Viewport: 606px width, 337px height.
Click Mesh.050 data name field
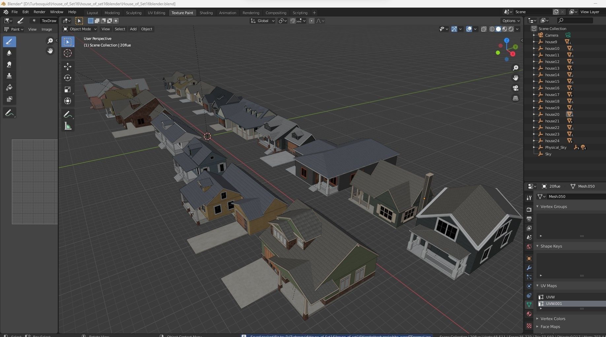(576, 197)
